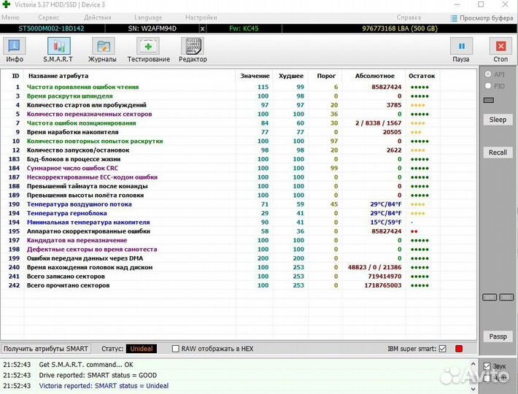Switch to Тестирование surface test icon
This screenshot has width=518, height=394.
point(148,49)
